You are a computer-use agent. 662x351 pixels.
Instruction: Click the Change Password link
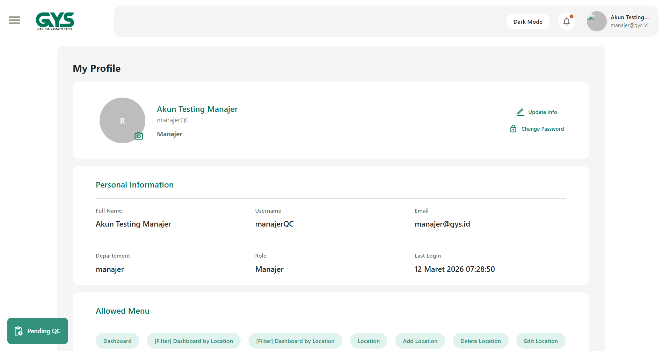(542, 129)
